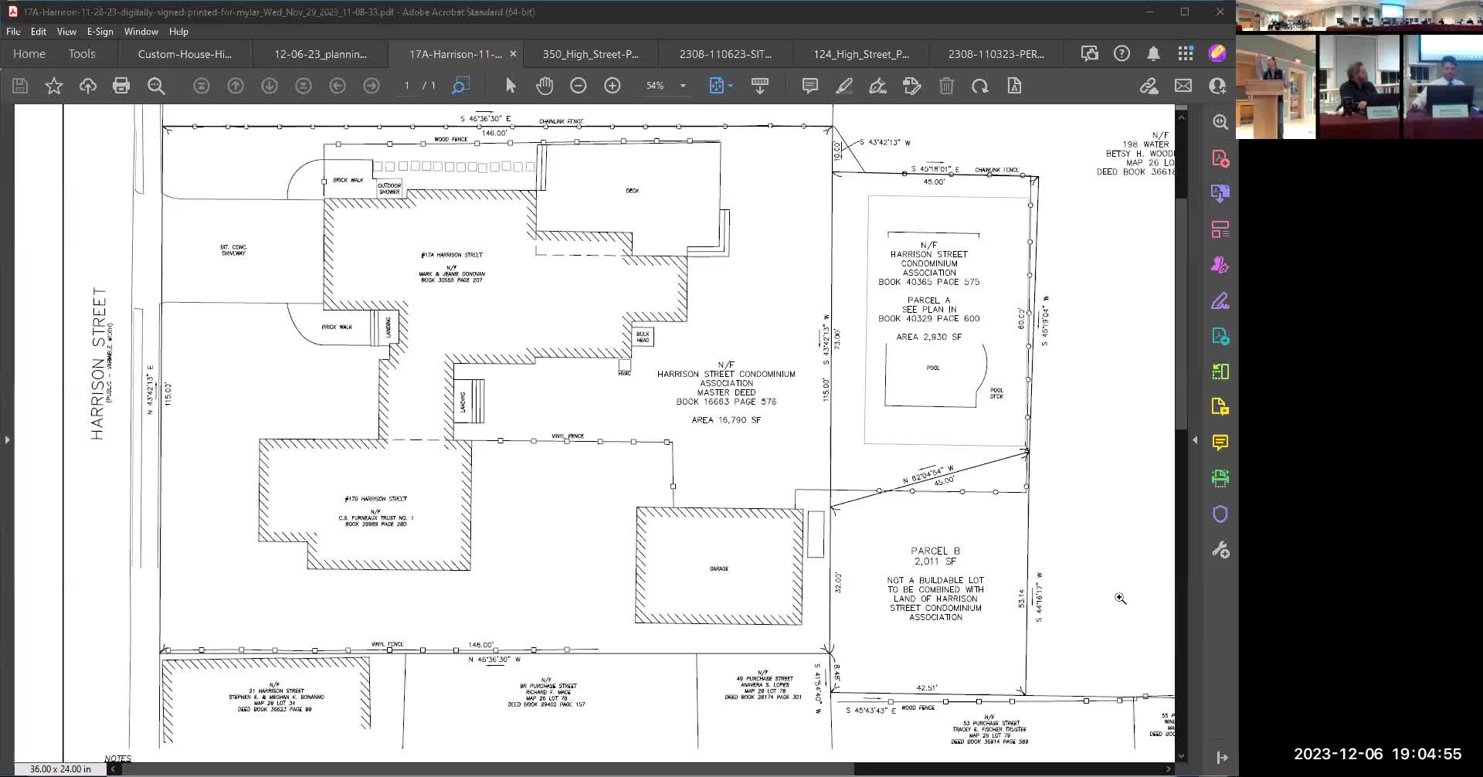This screenshot has width=1483, height=777.
Task: Send file by email envelope icon
Action: point(1183,86)
